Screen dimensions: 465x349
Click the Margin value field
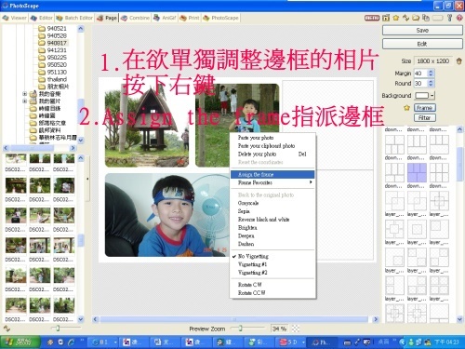click(420, 74)
